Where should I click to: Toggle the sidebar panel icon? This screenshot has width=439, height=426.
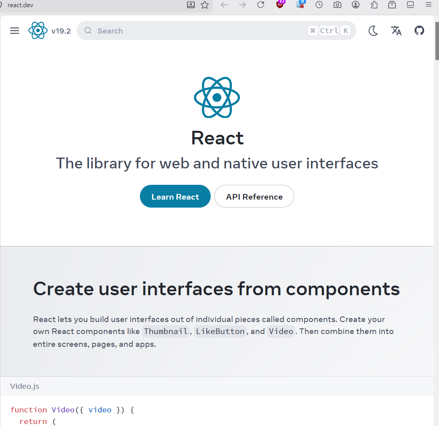coord(410,5)
